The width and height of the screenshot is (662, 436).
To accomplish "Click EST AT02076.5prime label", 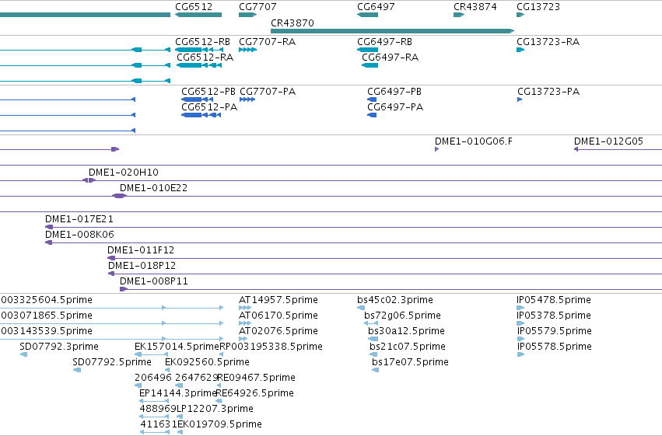I will click(x=278, y=331).
